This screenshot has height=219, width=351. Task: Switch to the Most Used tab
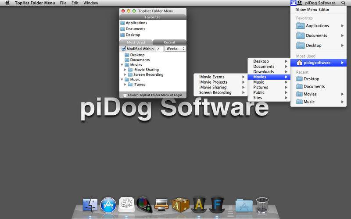point(136,42)
